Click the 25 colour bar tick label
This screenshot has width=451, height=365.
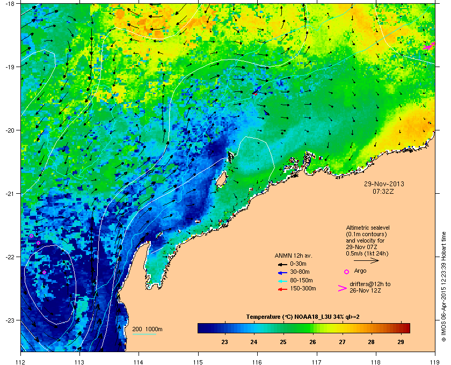click(283, 342)
